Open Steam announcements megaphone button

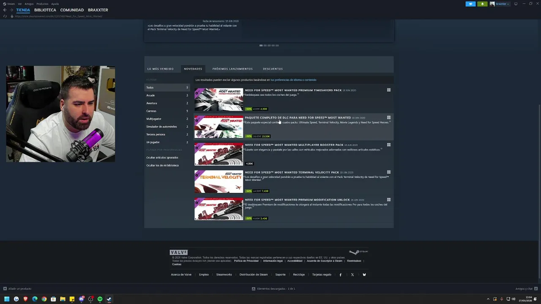[470, 4]
